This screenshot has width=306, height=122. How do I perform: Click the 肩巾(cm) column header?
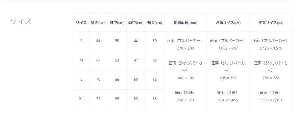coord(136,23)
